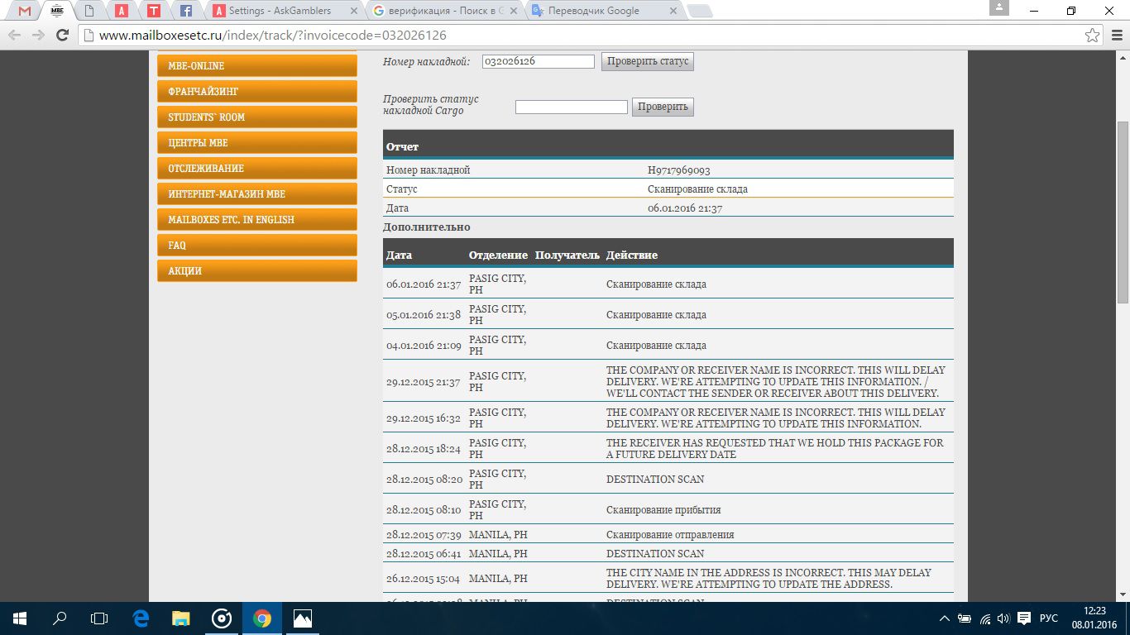The image size is (1130, 635).
Task: Select the invoice number H9717969093
Action: click(x=679, y=170)
